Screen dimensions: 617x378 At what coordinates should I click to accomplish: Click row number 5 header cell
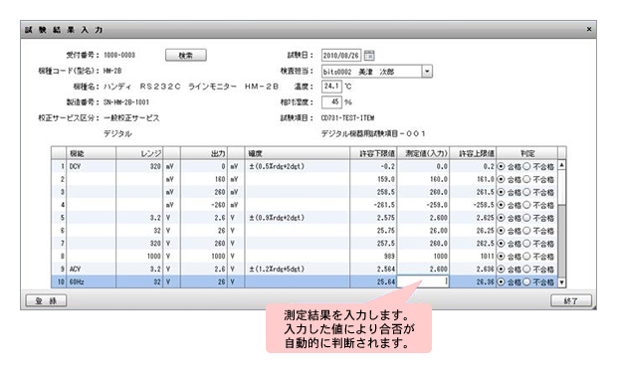point(59,218)
